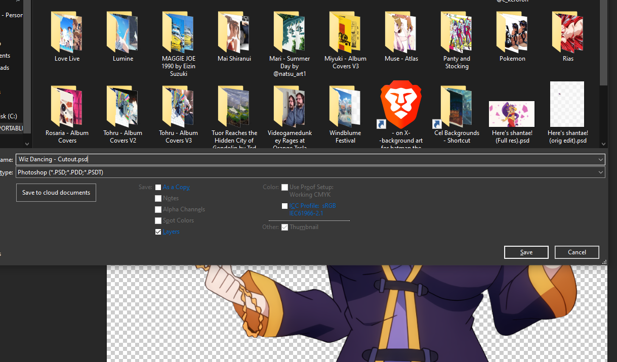The image size is (617, 362).
Task: Click the As a Copy label link
Action: coord(176,187)
